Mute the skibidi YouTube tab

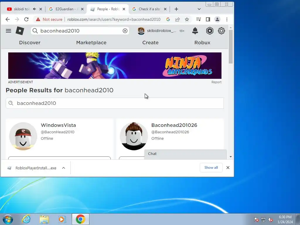click(x=35, y=9)
